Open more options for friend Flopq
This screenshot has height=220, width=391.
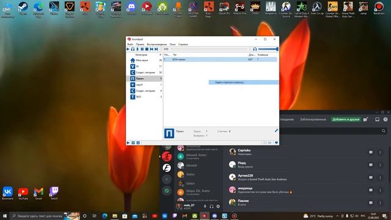(x=380, y=164)
